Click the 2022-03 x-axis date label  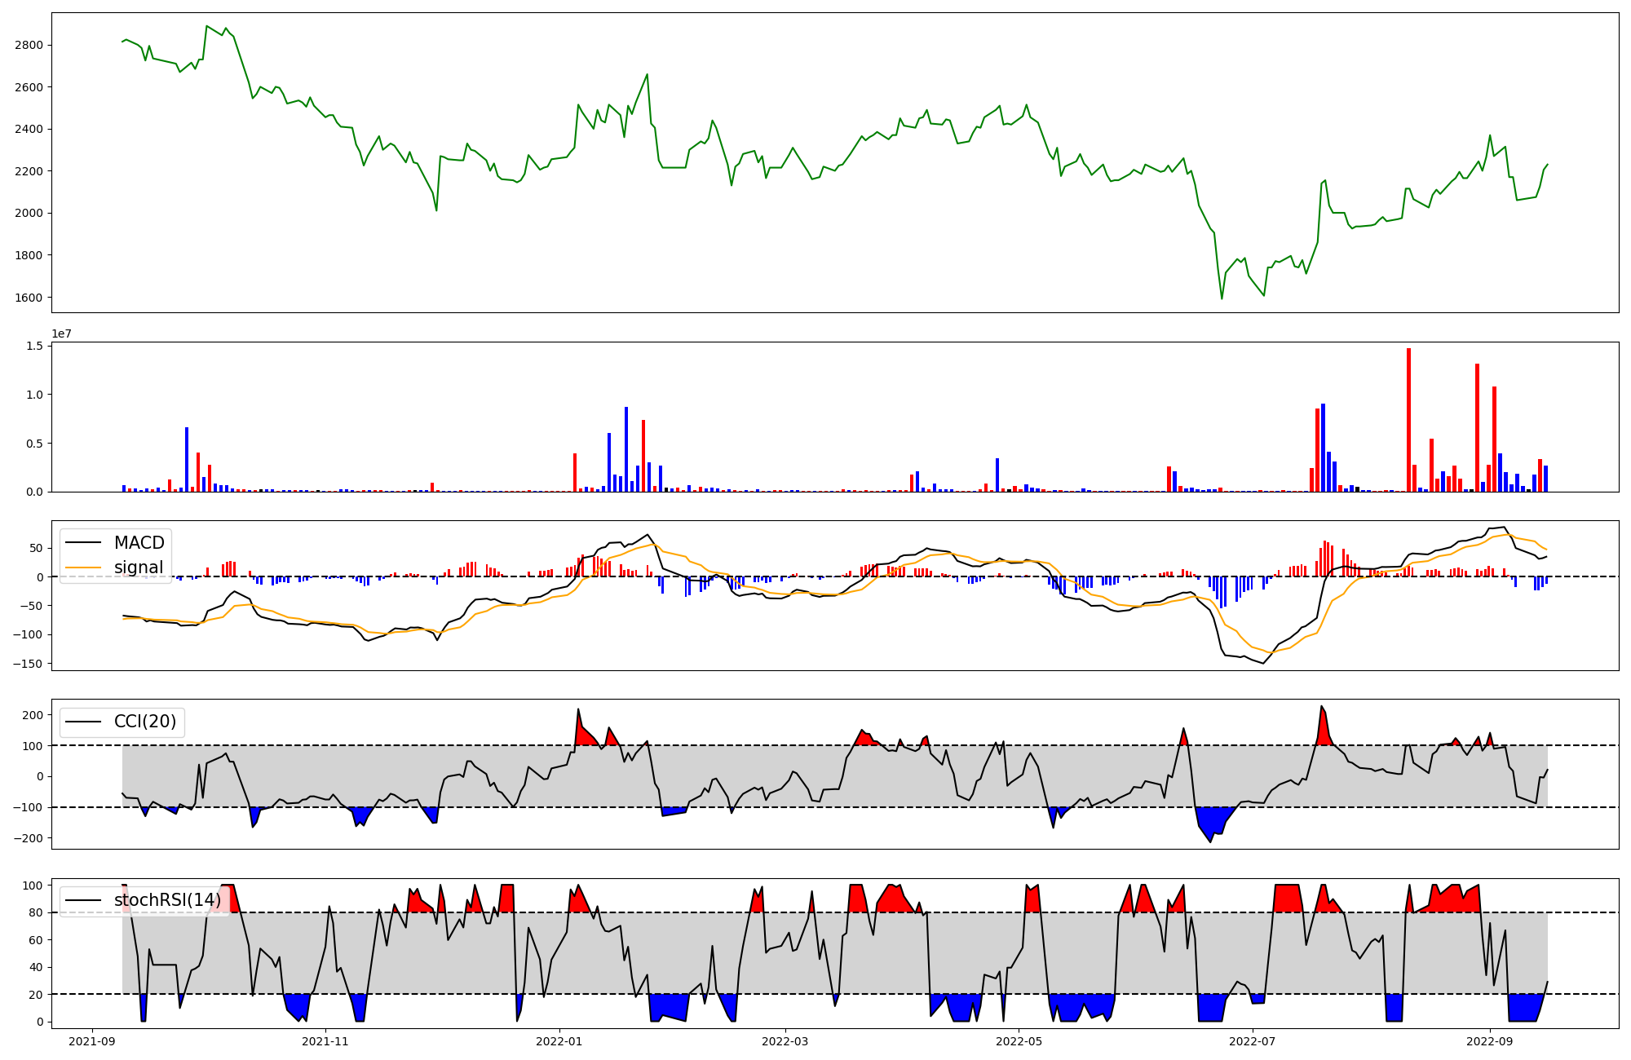tap(785, 1041)
